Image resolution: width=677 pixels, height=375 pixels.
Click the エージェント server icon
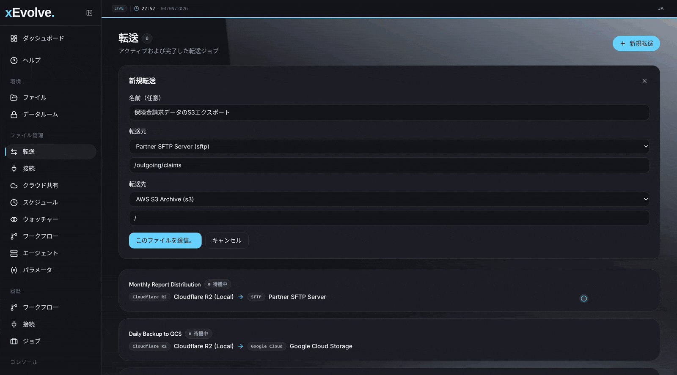coord(14,253)
